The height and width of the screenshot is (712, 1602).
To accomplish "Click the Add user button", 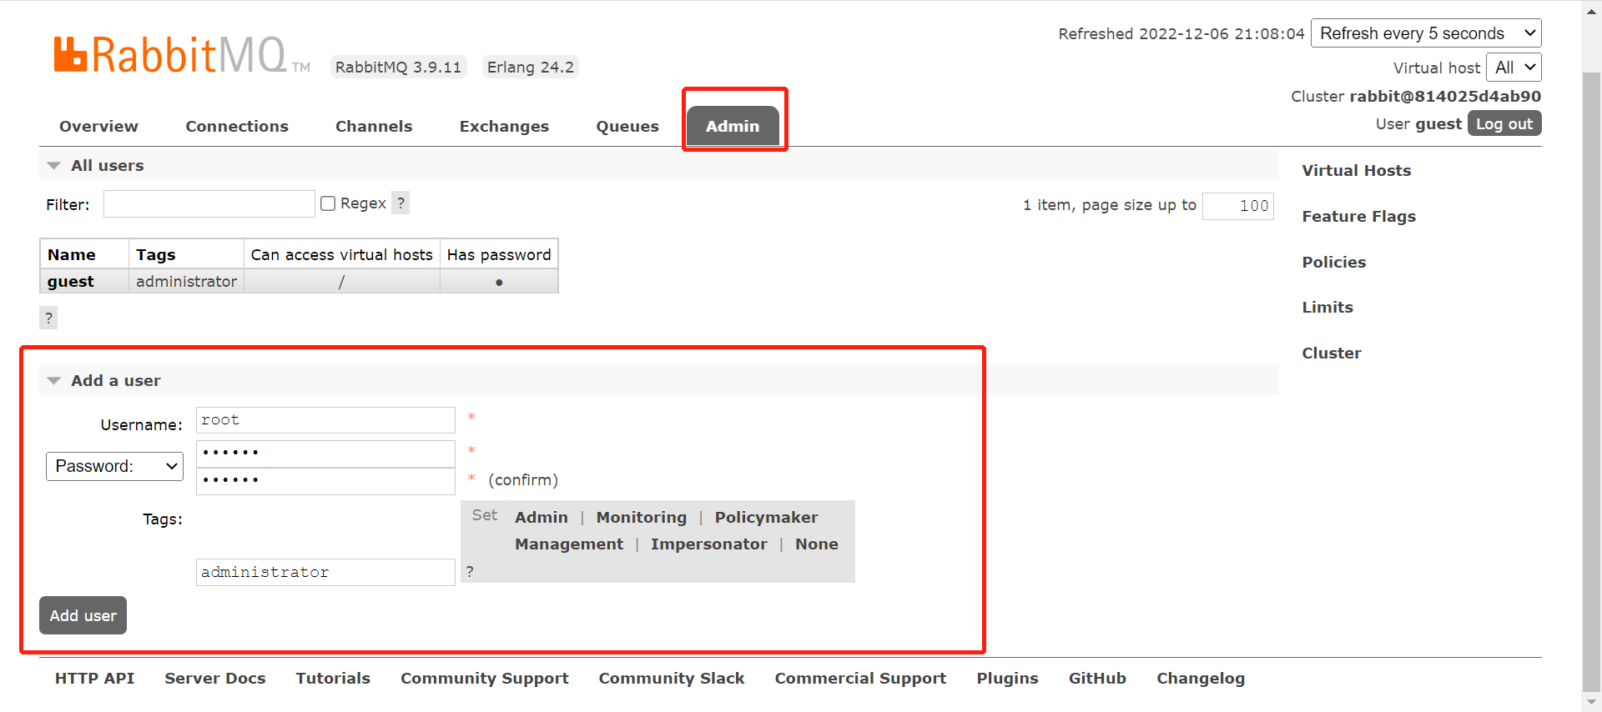I will [x=83, y=615].
